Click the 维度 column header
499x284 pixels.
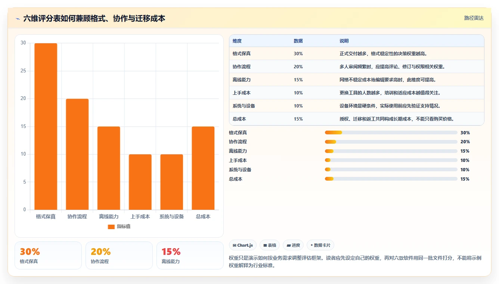[x=237, y=41]
